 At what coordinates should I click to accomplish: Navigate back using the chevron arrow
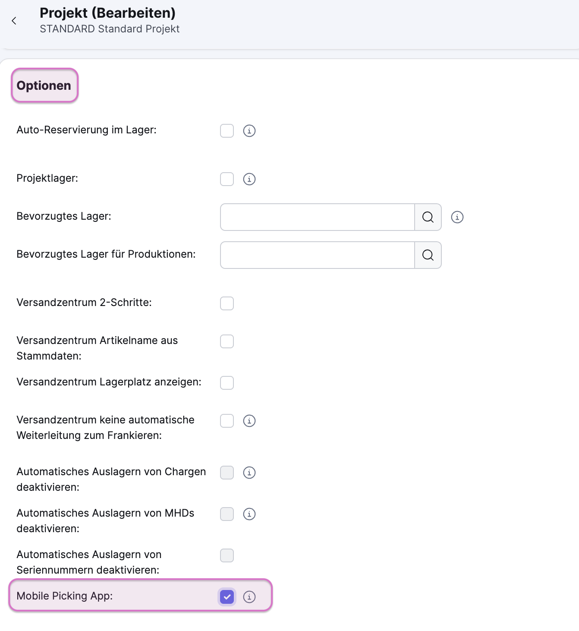click(14, 20)
